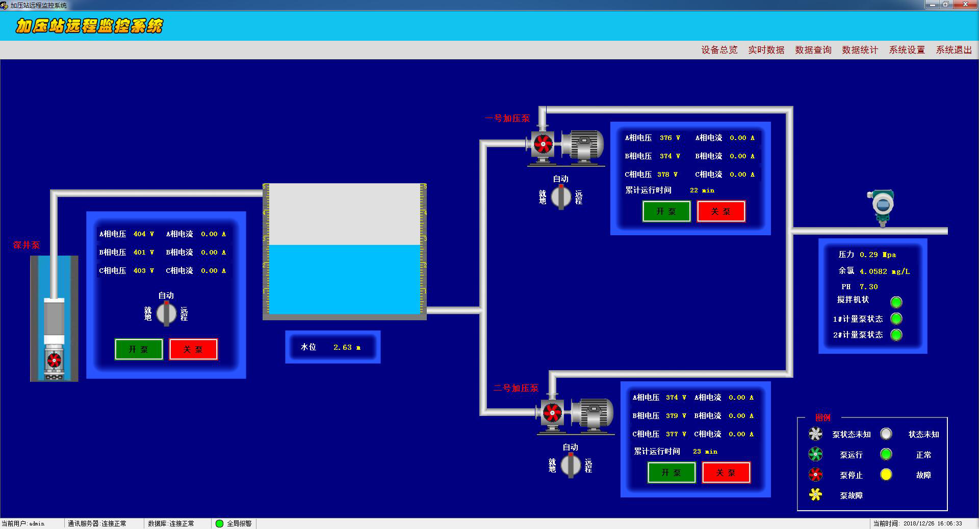Open the 数据查询 menu
This screenshot has height=529, width=979.
813,50
